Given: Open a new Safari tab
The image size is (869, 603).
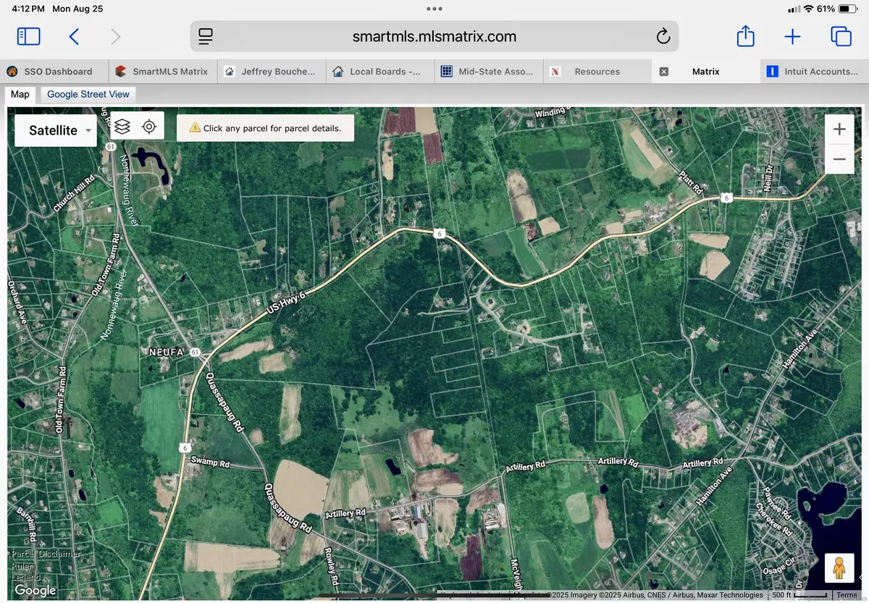Looking at the screenshot, I should (792, 37).
